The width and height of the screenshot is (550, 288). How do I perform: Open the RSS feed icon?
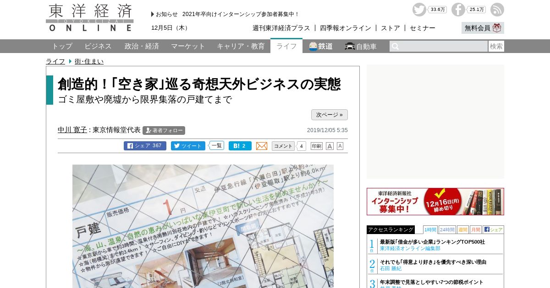point(497,10)
